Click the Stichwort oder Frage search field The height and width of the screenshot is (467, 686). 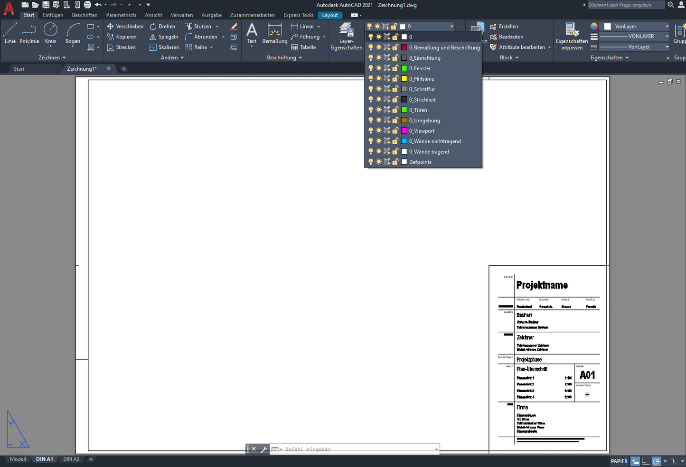point(626,5)
